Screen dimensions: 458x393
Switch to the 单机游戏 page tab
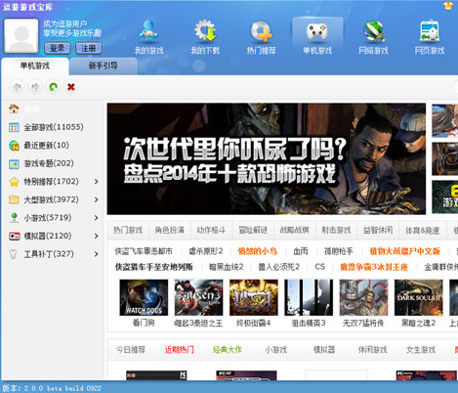35,65
